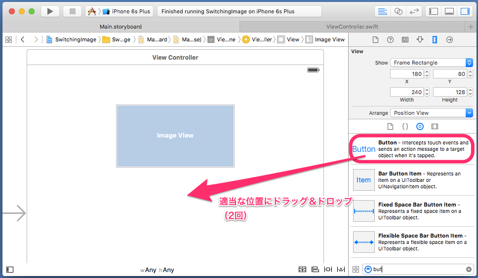Select View item in jump bar
478x278 pixels.
288,39
